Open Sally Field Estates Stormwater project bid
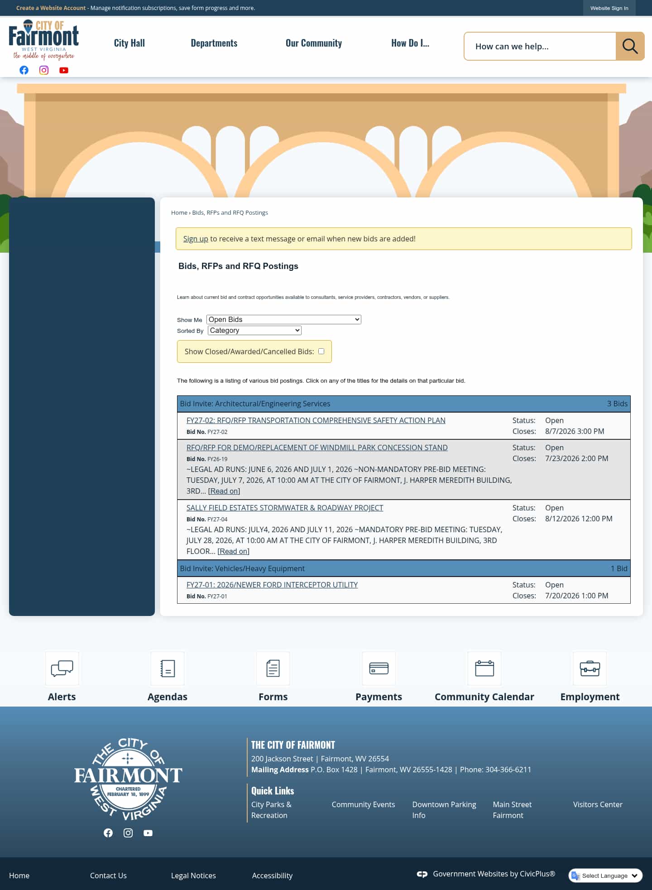 click(x=285, y=508)
